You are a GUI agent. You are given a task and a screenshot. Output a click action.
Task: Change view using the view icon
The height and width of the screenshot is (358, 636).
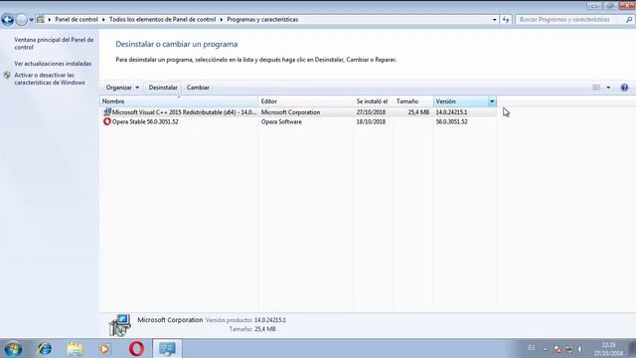[x=596, y=88]
